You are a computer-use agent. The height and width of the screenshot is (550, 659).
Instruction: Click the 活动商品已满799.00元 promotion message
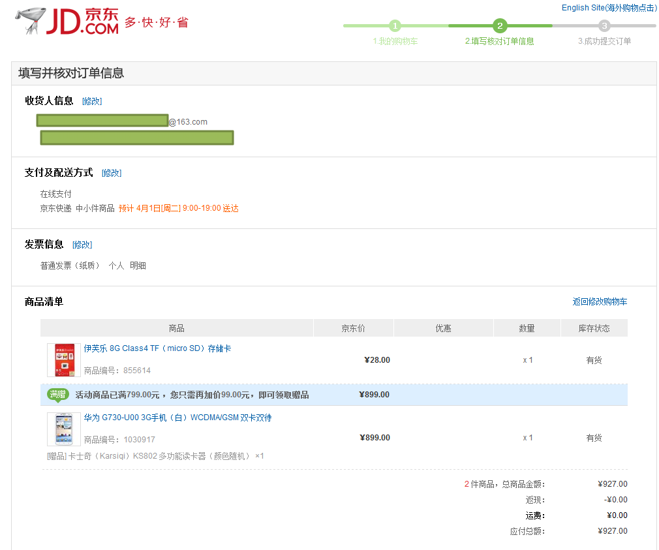pos(192,395)
